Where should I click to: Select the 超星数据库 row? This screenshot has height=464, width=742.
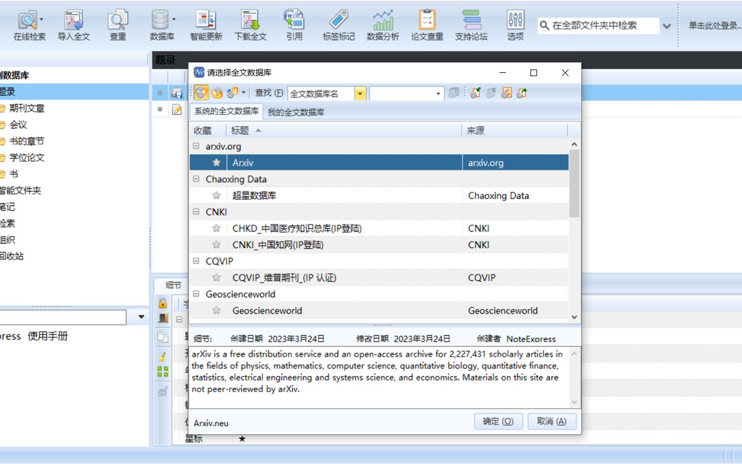[379, 195]
